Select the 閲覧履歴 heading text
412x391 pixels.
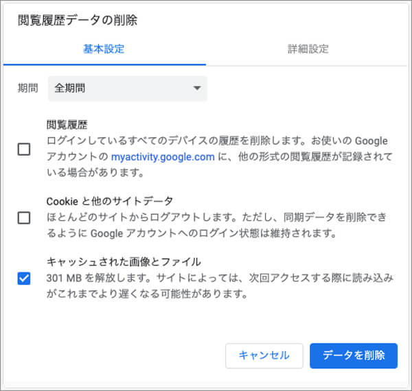tap(67, 125)
